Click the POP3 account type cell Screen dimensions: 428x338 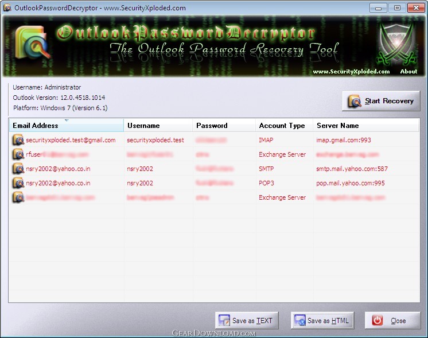point(266,183)
